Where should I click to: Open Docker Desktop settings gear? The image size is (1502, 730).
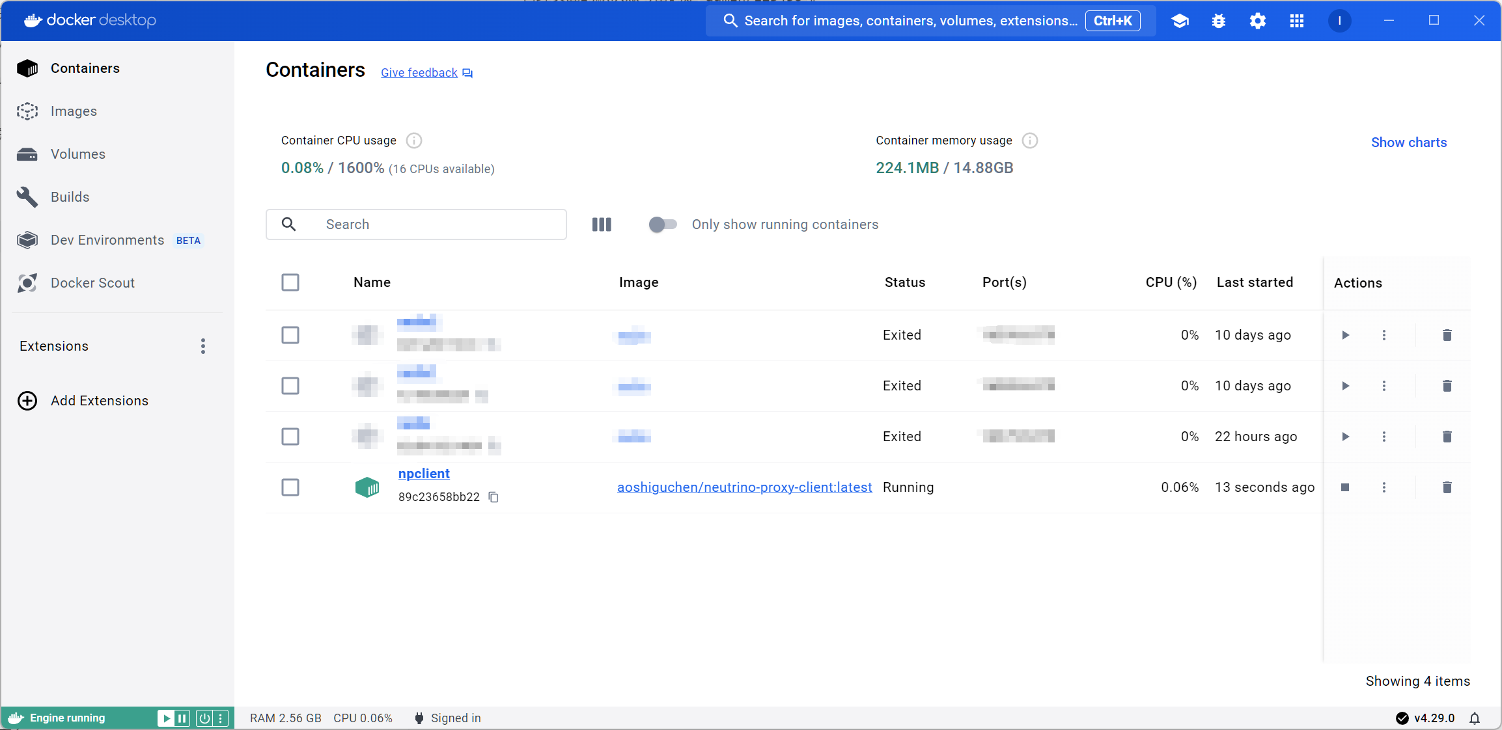pos(1258,21)
